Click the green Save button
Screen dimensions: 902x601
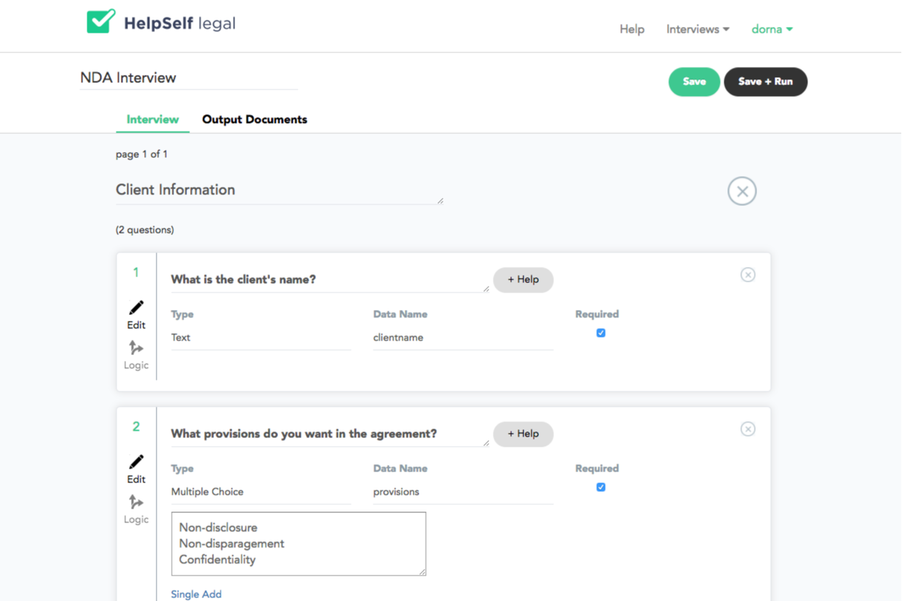[694, 81]
